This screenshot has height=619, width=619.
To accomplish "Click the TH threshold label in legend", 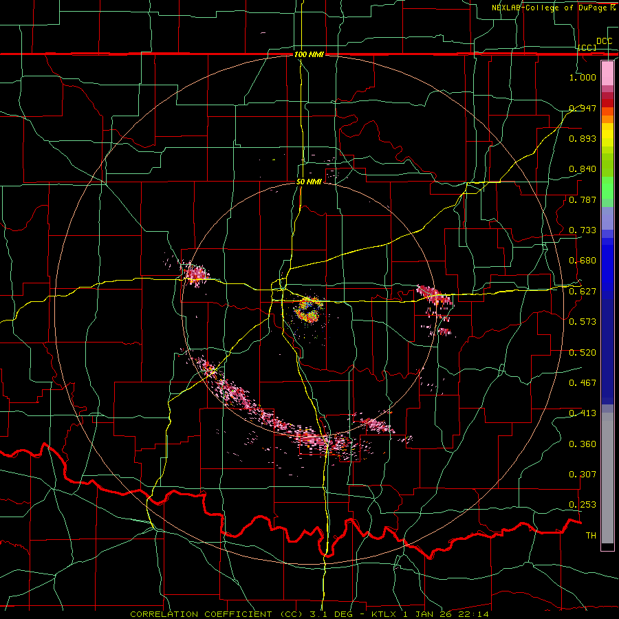I will coord(591,536).
